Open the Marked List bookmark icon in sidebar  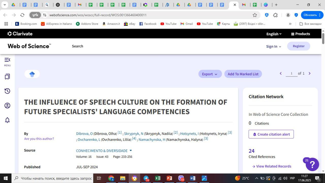pos(7,77)
